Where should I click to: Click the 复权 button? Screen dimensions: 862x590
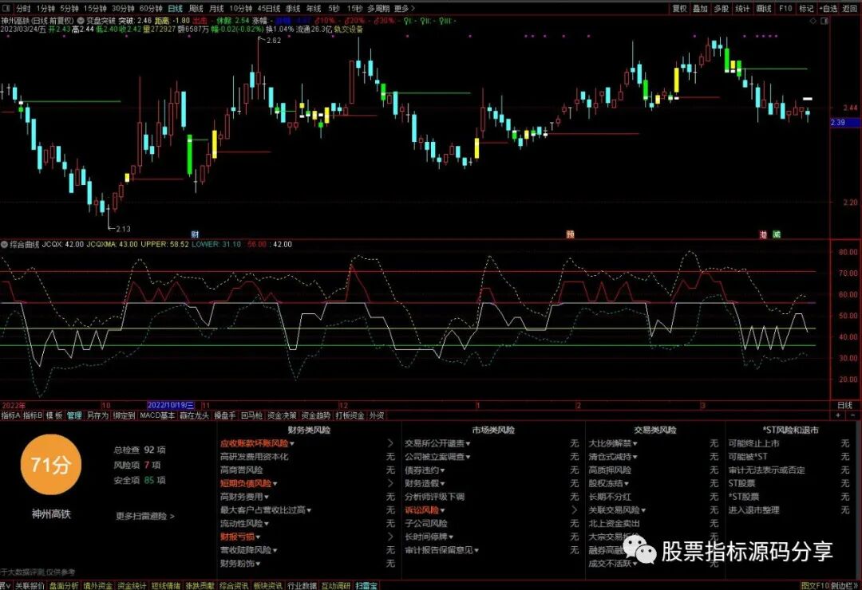679,8
